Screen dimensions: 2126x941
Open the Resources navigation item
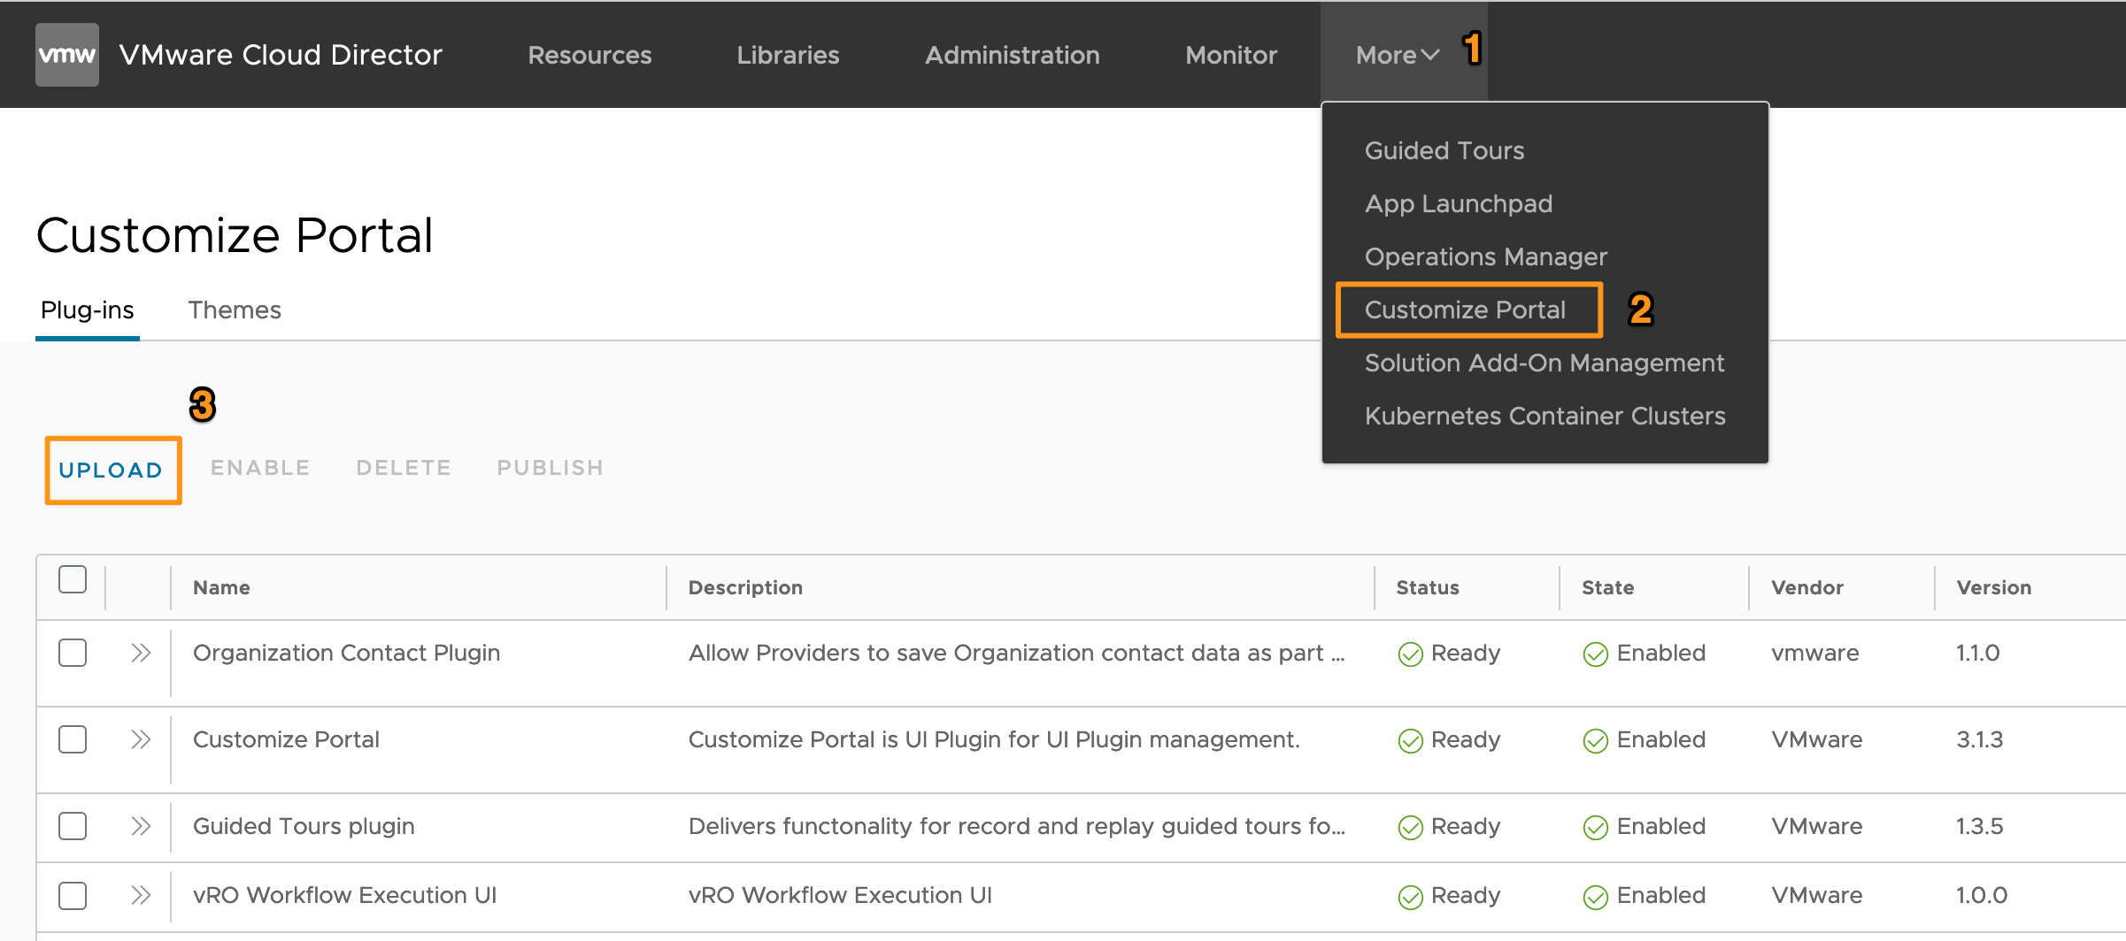coord(589,55)
